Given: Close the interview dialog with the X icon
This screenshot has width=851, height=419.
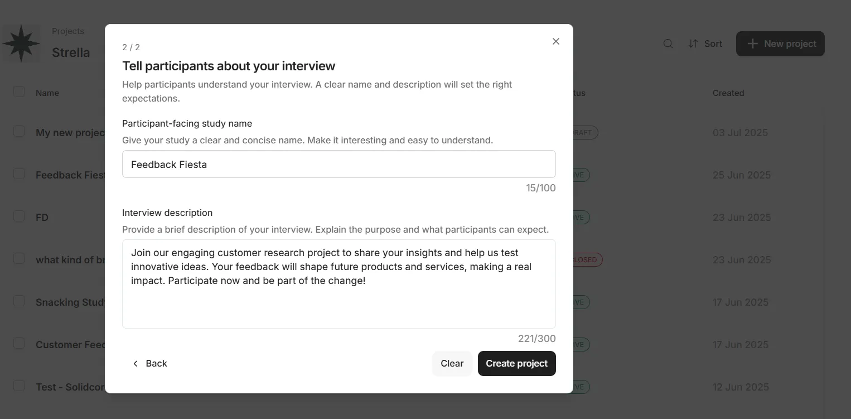Looking at the screenshot, I should pyautogui.click(x=555, y=41).
